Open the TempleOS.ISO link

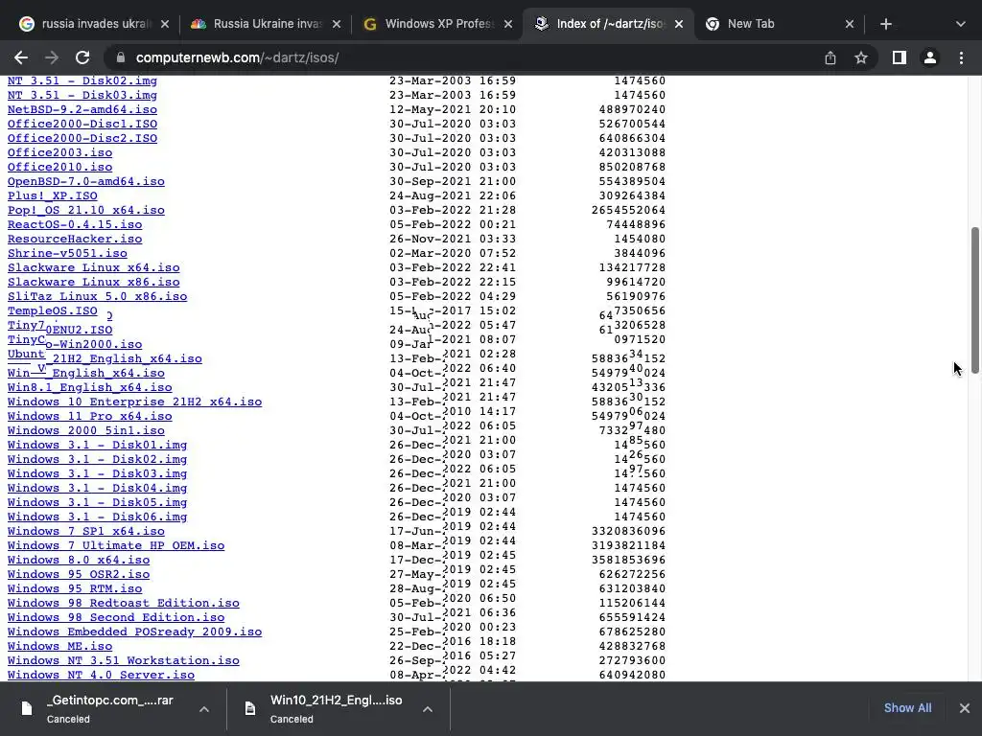(52, 311)
